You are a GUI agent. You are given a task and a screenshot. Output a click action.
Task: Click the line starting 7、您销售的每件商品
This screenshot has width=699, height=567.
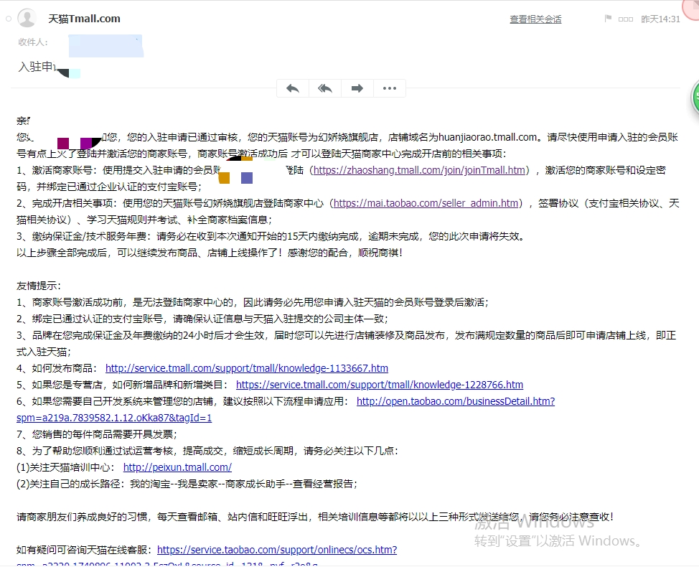(97, 434)
